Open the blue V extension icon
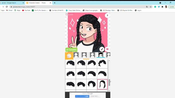The width and height of the screenshot is (175, 98). pyautogui.click(x=159, y=7)
